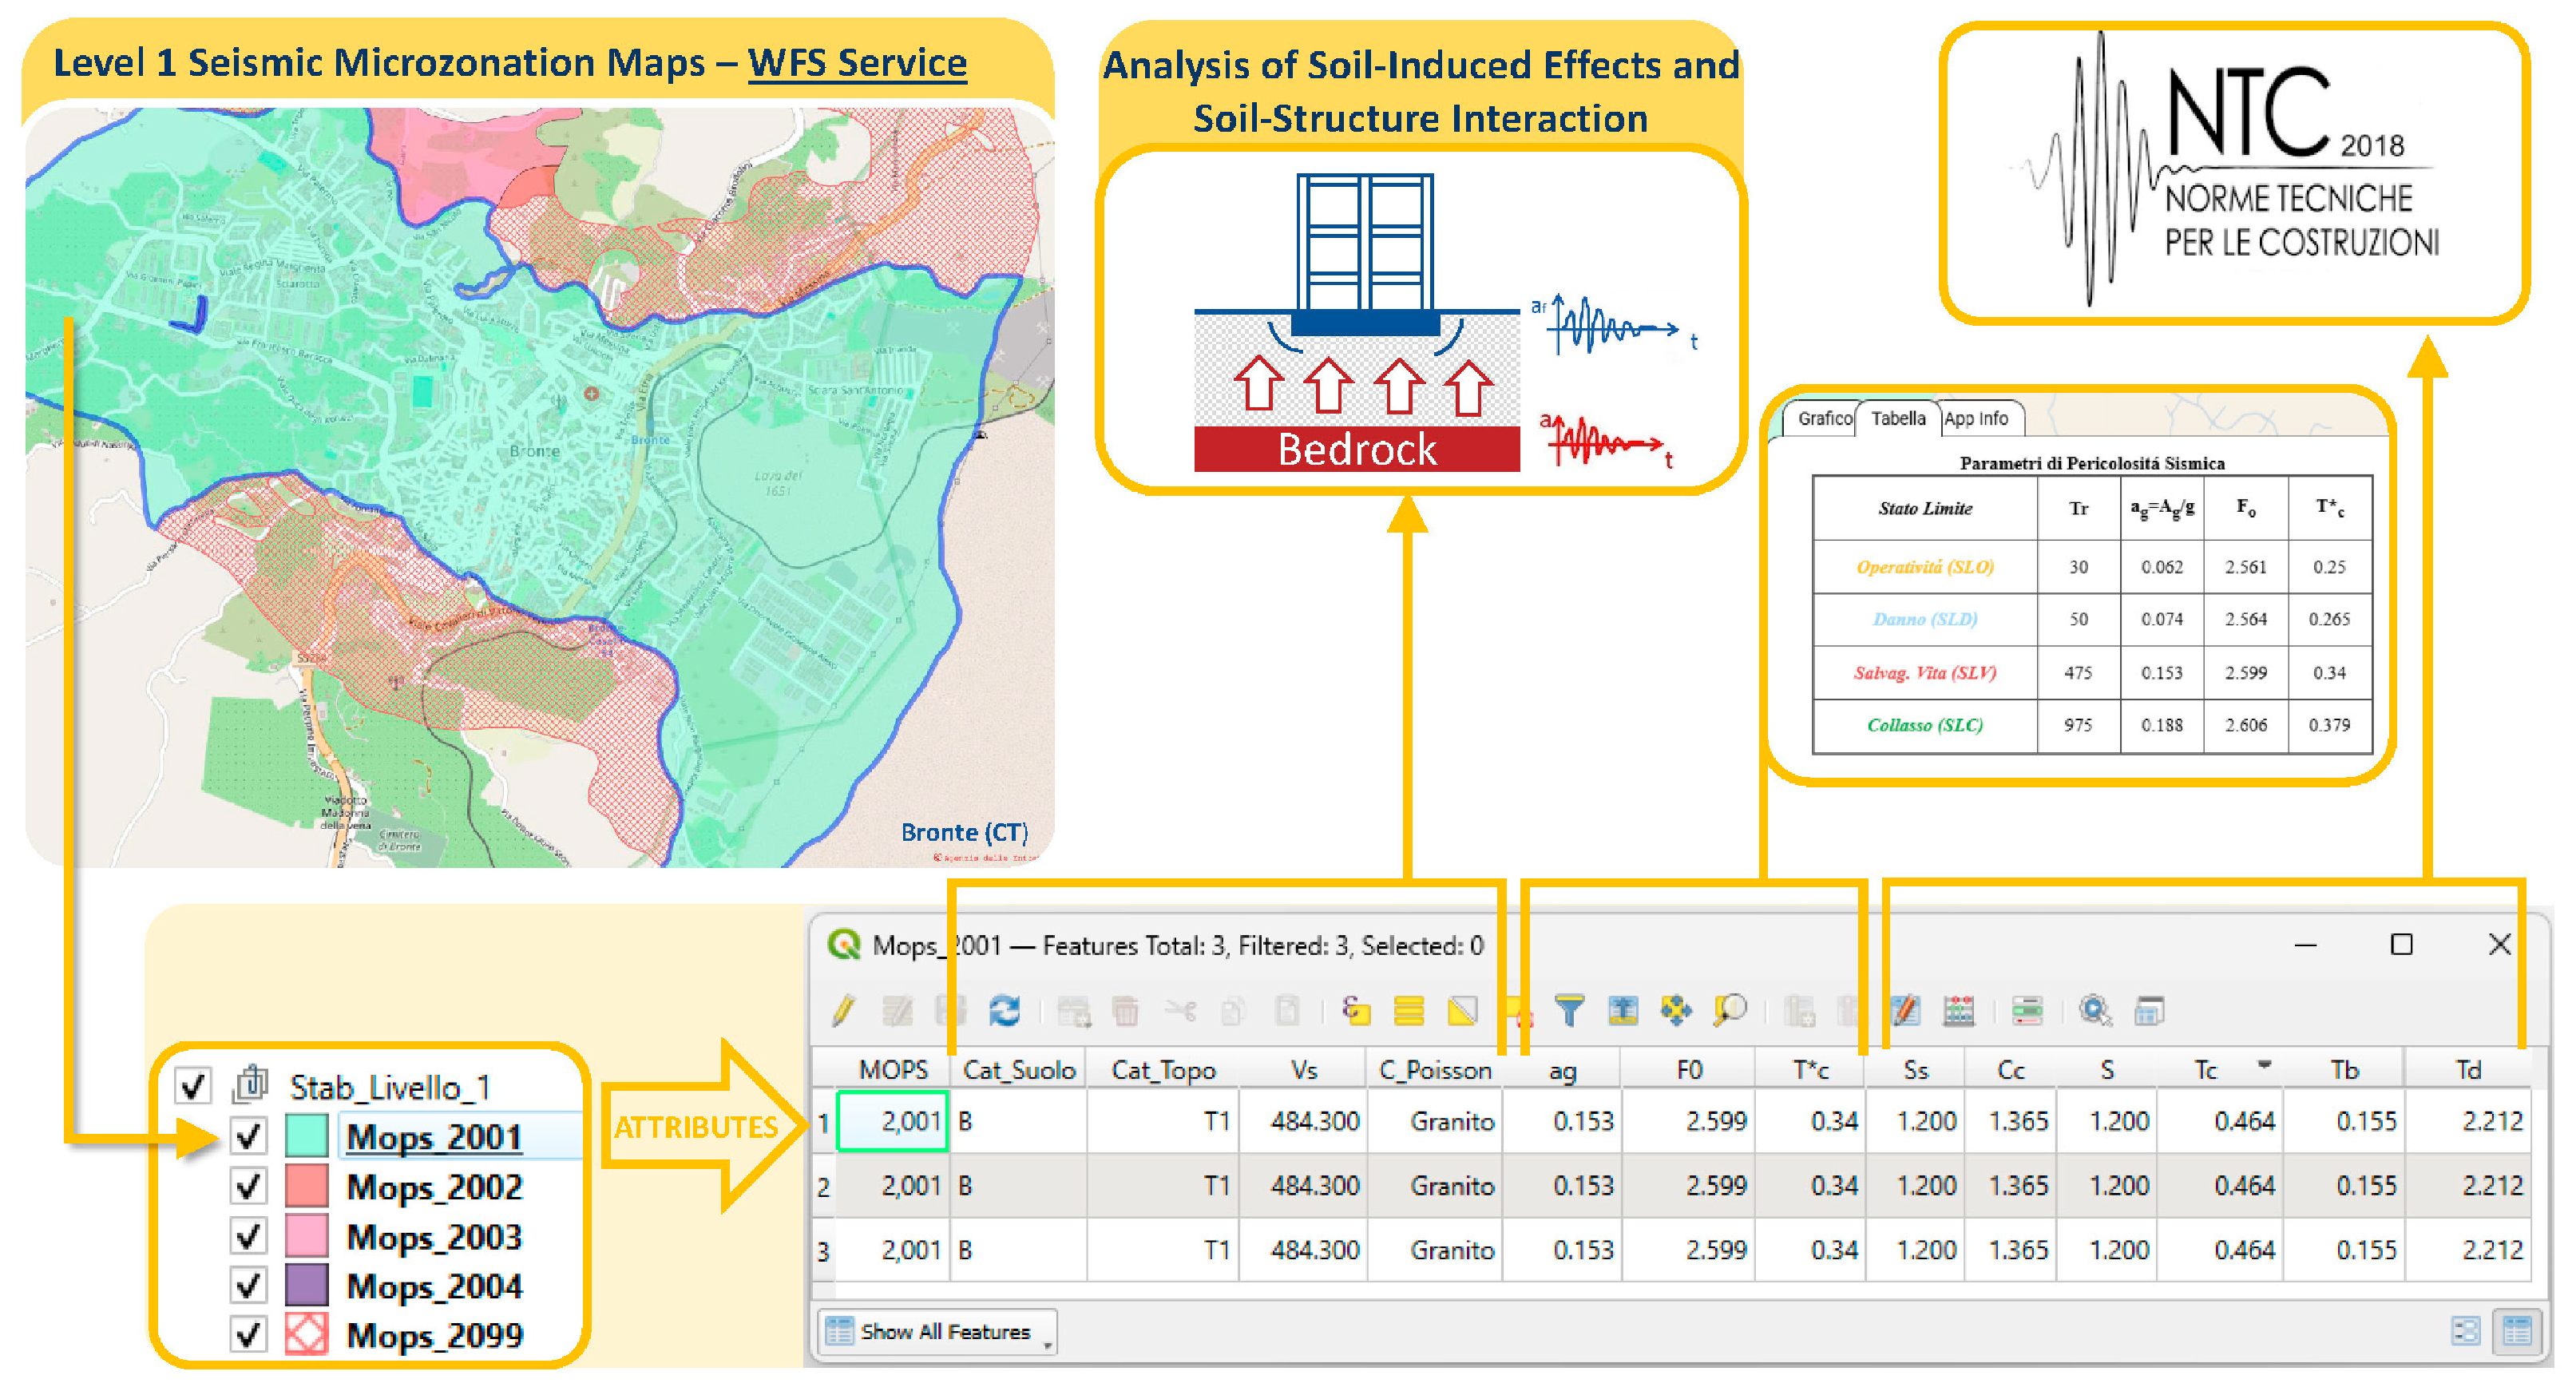Open the App Info tab
Image resolution: width=2576 pixels, height=1391 pixels.
point(1976,419)
